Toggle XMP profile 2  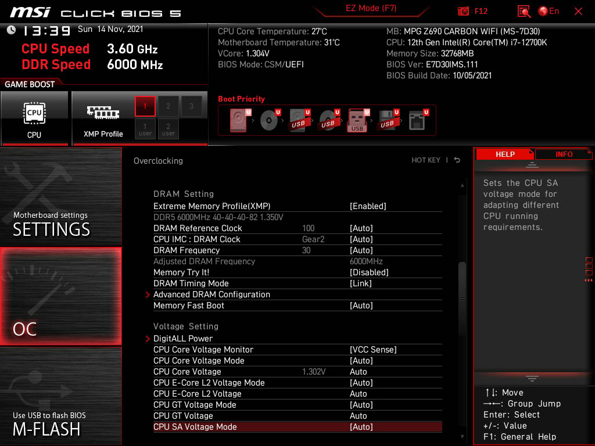click(x=169, y=106)
